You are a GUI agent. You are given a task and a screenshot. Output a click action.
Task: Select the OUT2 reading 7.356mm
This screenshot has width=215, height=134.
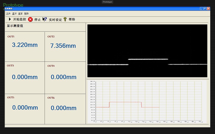[63, 46]
